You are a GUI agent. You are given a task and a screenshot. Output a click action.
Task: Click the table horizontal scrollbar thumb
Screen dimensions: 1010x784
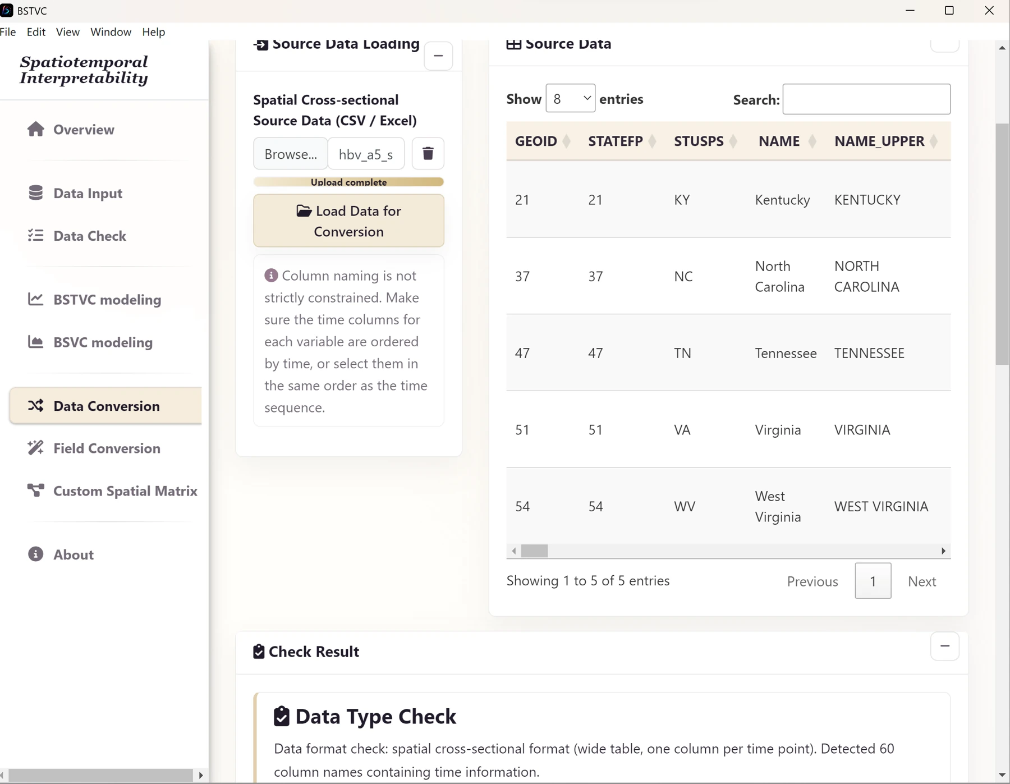coord(534,551)
